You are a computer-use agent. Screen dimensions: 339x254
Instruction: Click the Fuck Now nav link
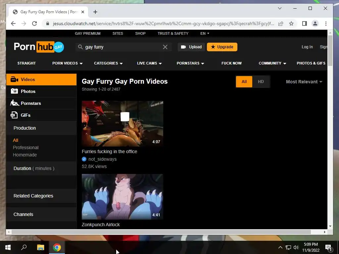[231, 63]
